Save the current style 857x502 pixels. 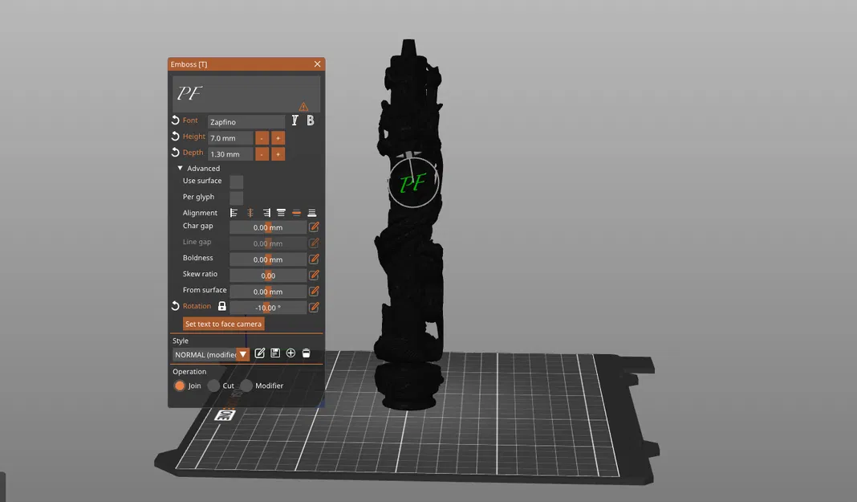[275, 353]
